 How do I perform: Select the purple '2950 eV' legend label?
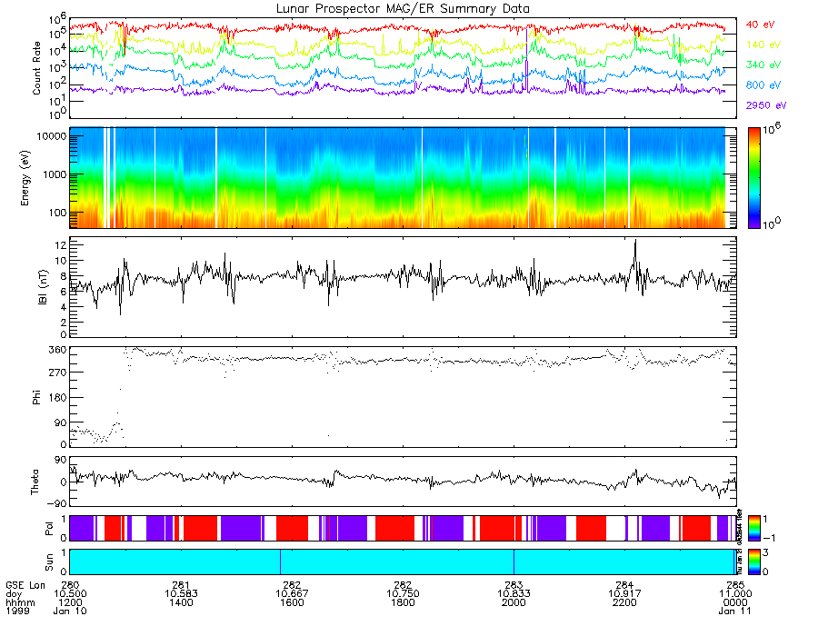pyautogui.click(x=766, y=105)
